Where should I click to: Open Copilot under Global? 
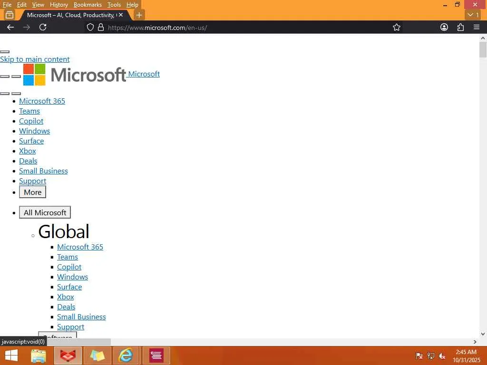click(69, 267)
